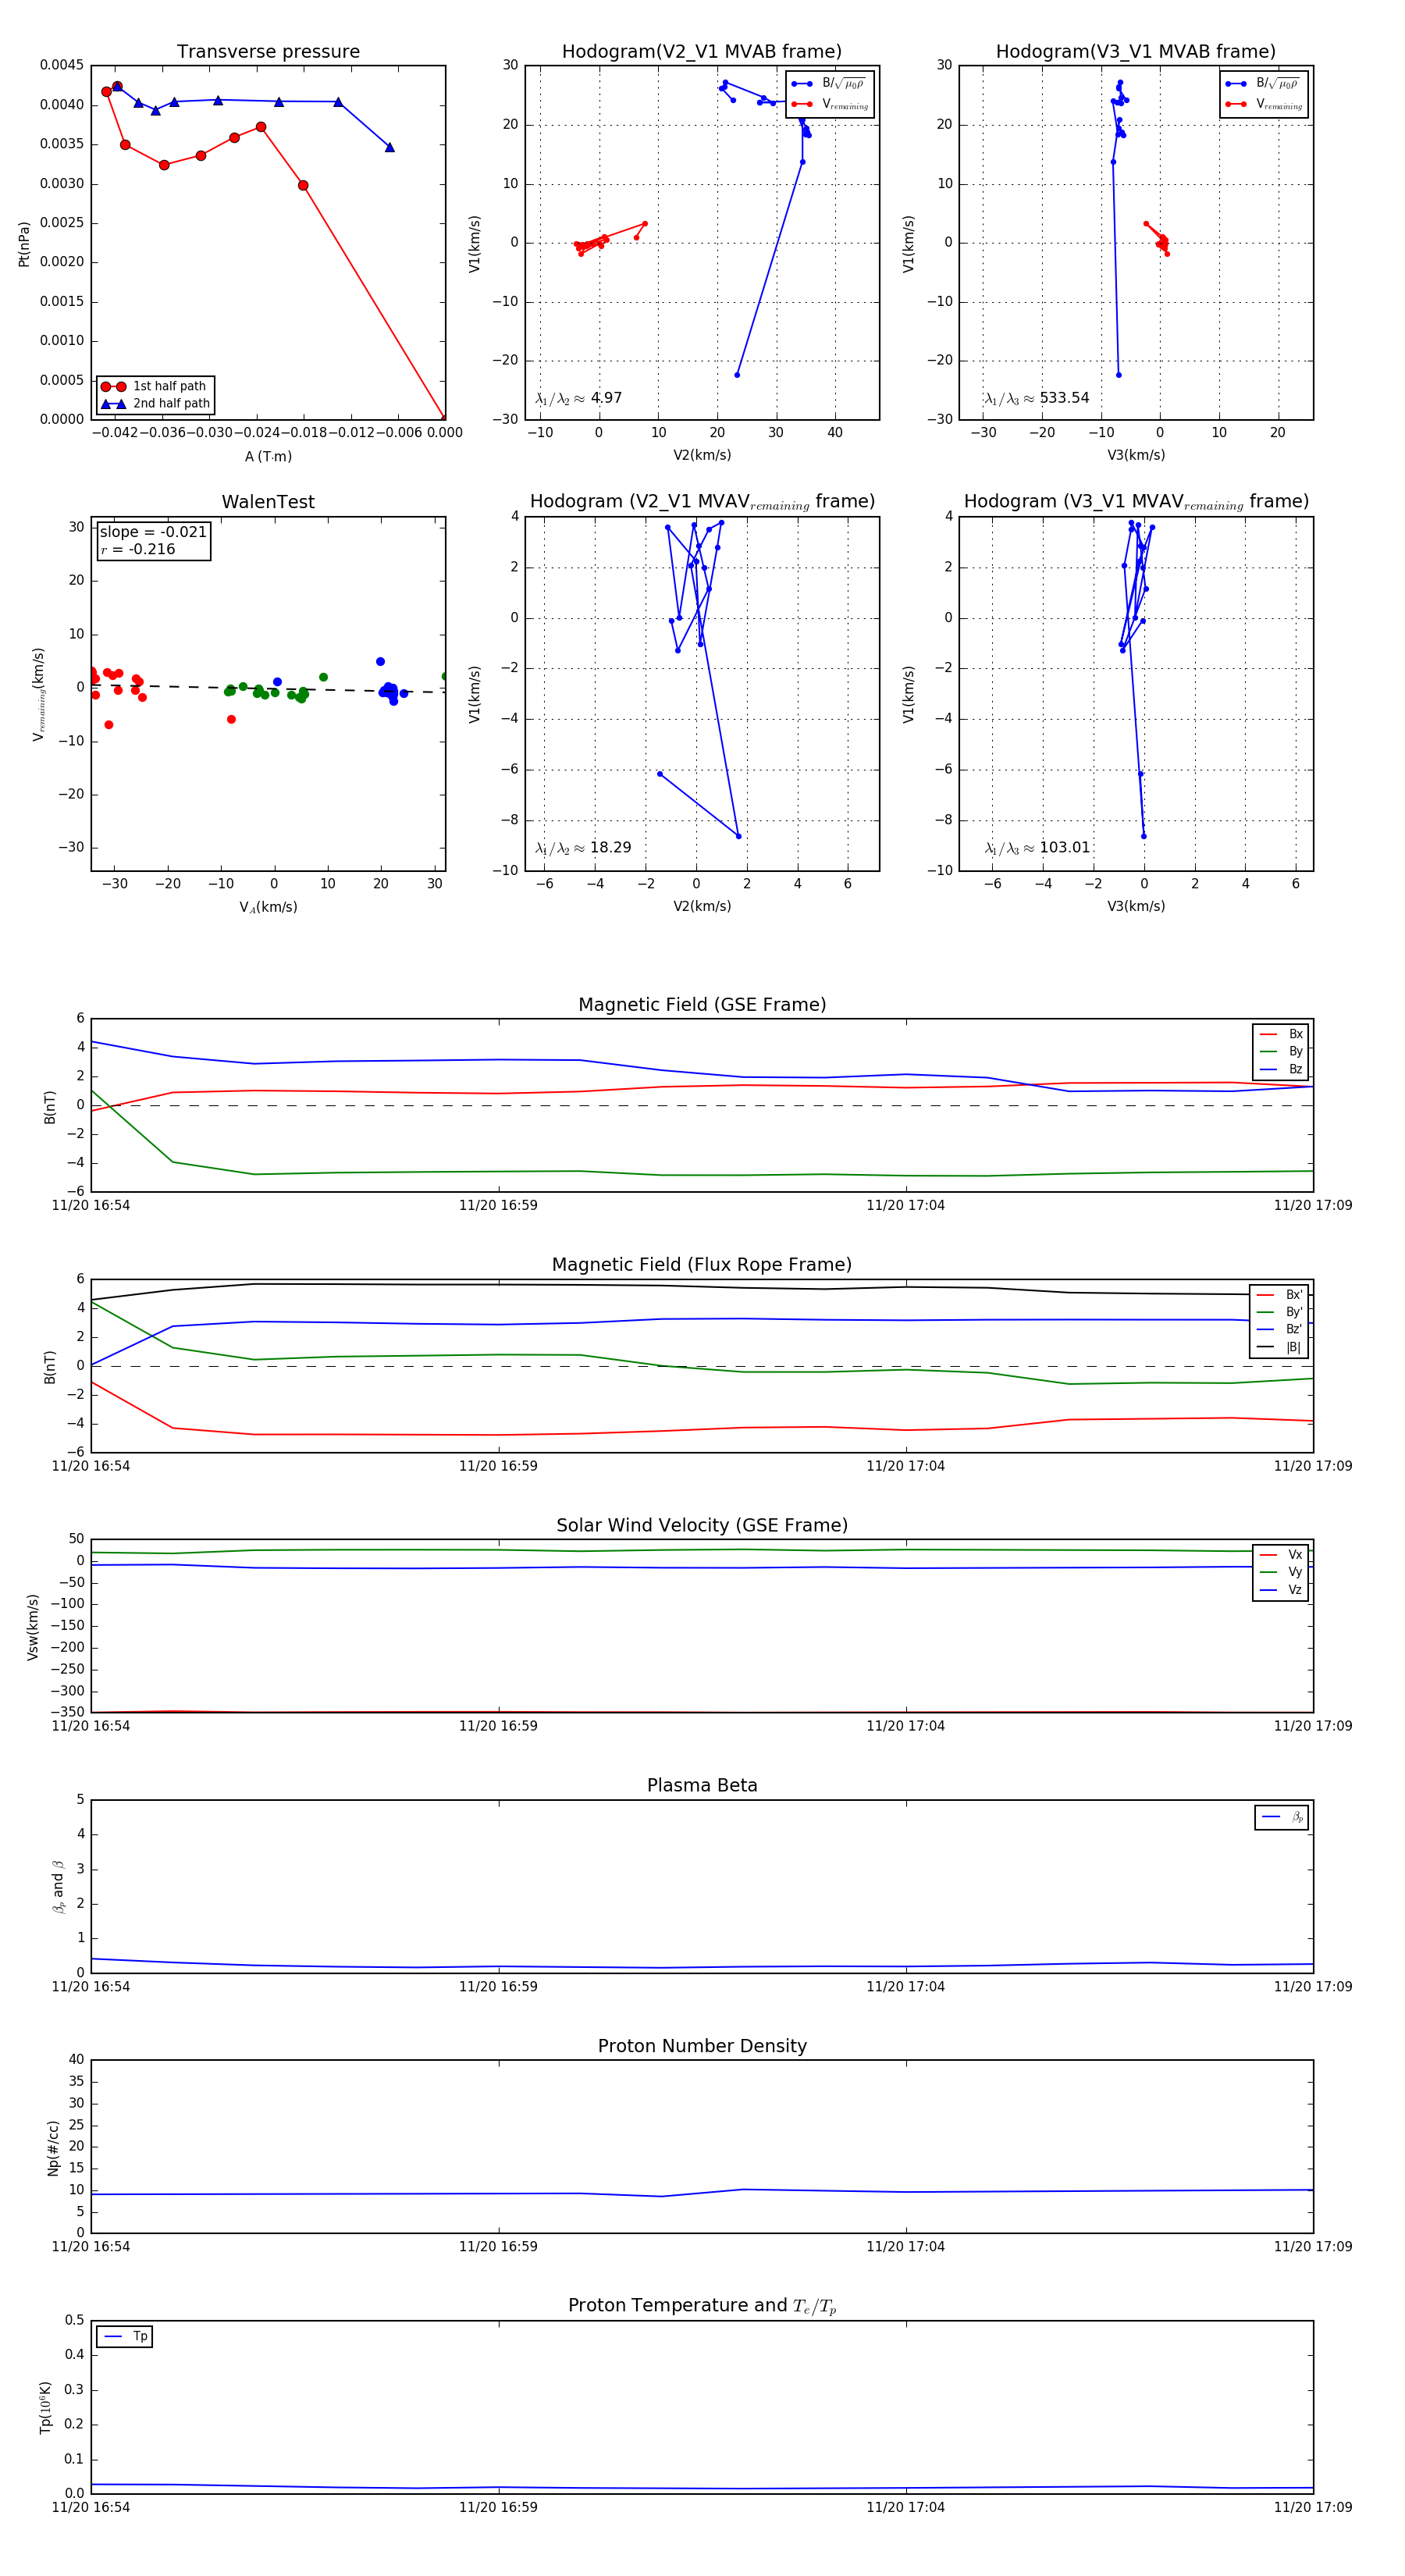Select "By" in the GSE magnetic field legend

point(1281,1052)
